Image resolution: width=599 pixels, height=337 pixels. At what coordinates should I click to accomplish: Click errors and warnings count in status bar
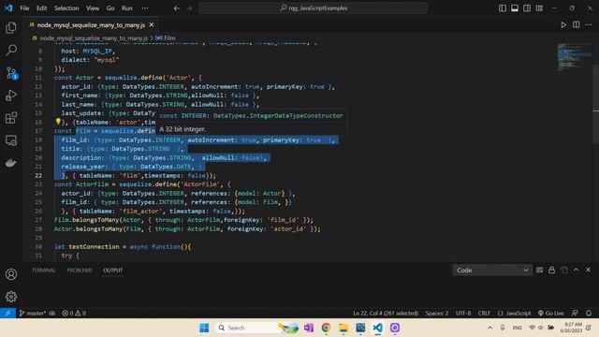click(x=74, y=313)
